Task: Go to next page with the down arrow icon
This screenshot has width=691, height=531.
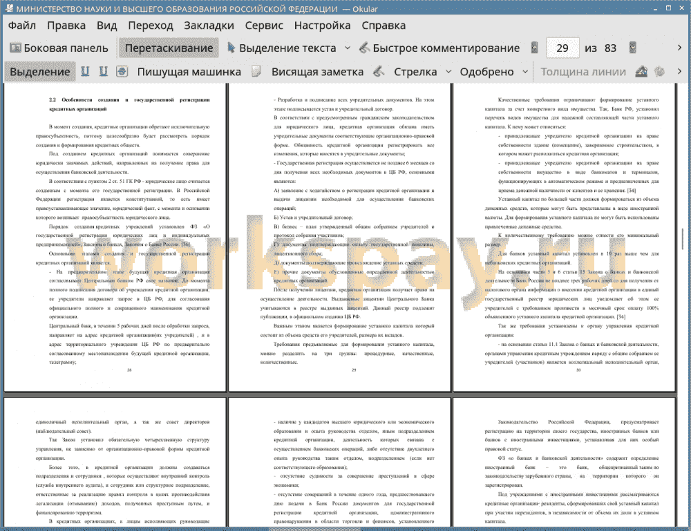Action: pyautogui.click(x=633, y=48)
